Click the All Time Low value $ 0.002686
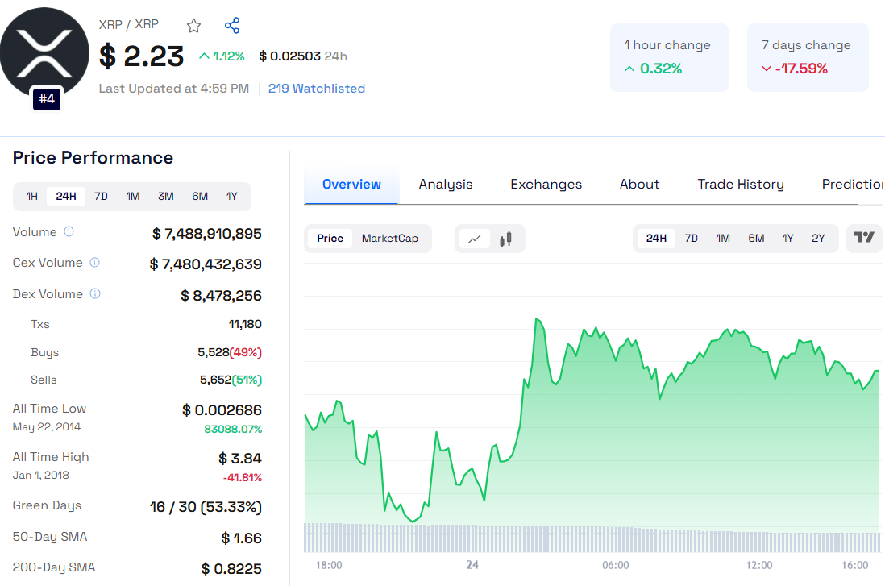 pos(222,410)
